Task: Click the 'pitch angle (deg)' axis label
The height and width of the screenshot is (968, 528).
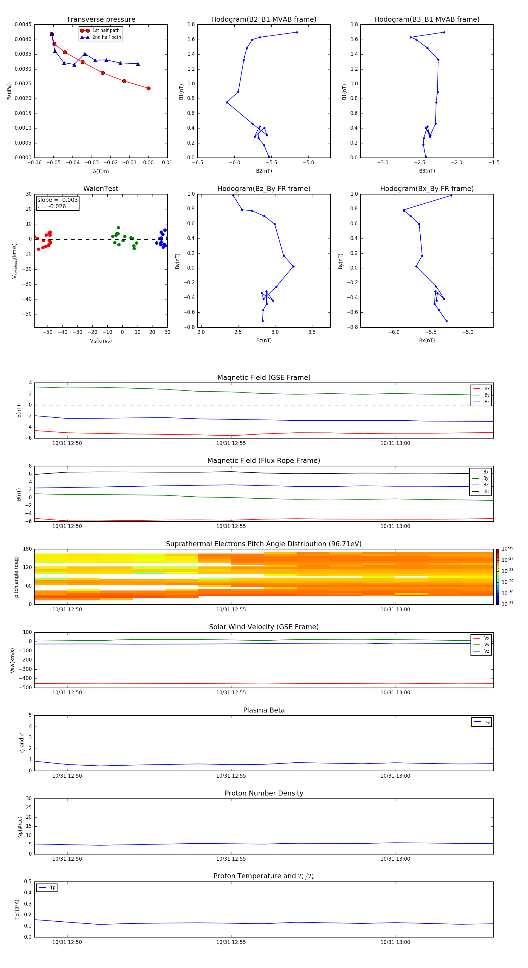Action: (16, 576)
